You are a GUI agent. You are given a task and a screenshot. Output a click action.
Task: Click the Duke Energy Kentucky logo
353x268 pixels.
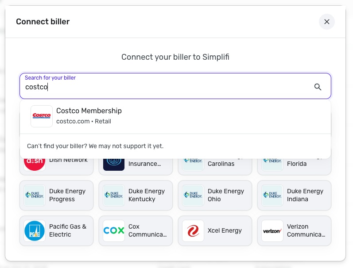click(x=114, y=195)
